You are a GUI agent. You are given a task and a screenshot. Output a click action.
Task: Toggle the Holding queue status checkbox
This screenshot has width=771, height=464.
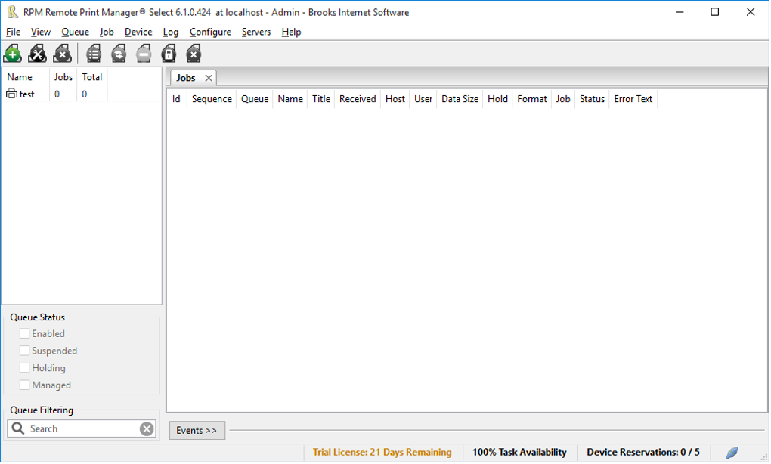[x=24, y=368]
